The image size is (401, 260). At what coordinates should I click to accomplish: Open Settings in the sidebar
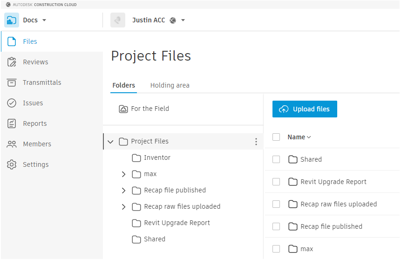(x=52, y=164)
